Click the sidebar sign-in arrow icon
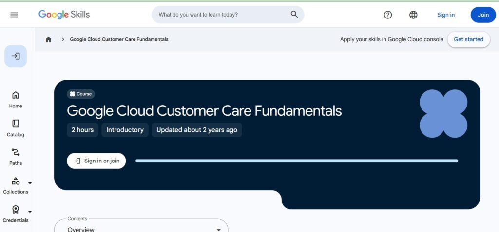Screen dimensions: 499x232 tap(16, 56)
